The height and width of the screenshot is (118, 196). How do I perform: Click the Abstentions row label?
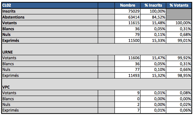pyautogui.click(x=13, y=17)
